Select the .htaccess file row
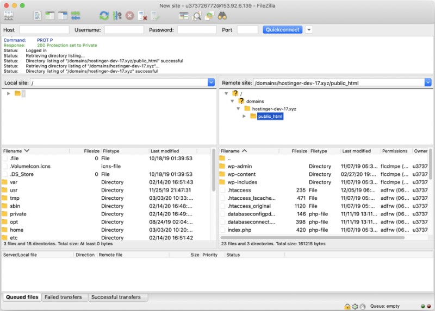The width and height of the screenshot is (435, 311). point(324,191)
